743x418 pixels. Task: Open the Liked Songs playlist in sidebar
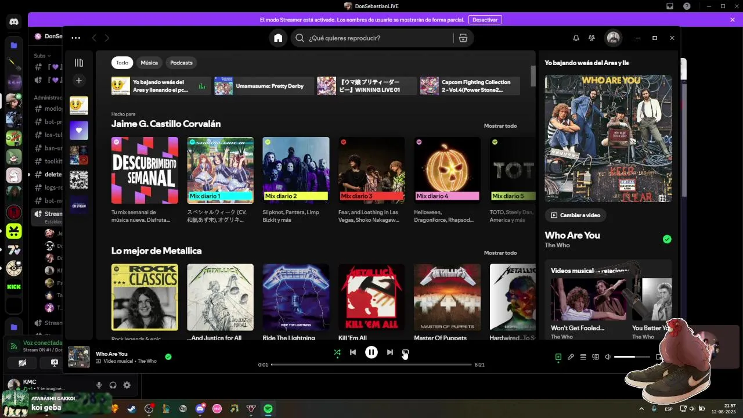pos(79,131)
